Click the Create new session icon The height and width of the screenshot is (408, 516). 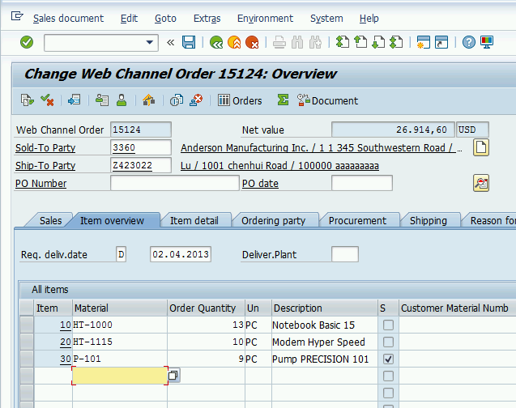pos(423,42)
